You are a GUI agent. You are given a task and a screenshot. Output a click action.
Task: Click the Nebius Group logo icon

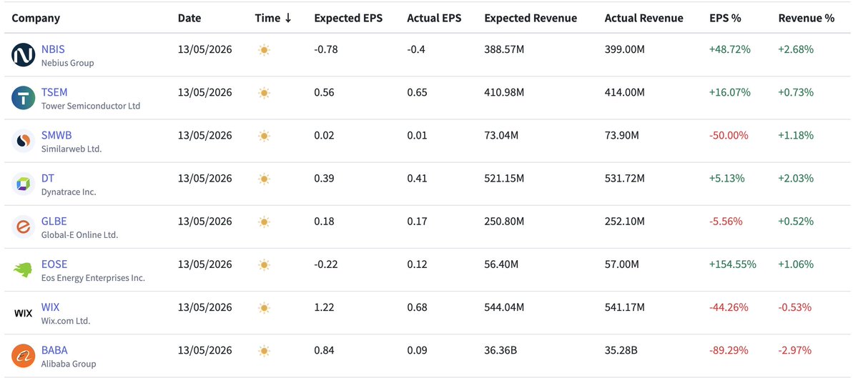pos(24,56)
